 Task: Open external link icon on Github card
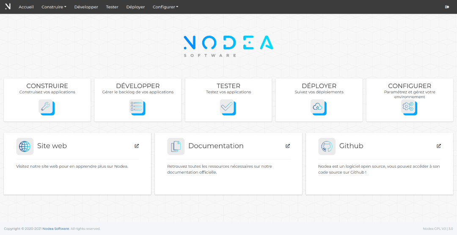pyautogui.click(x=439, y=146)
